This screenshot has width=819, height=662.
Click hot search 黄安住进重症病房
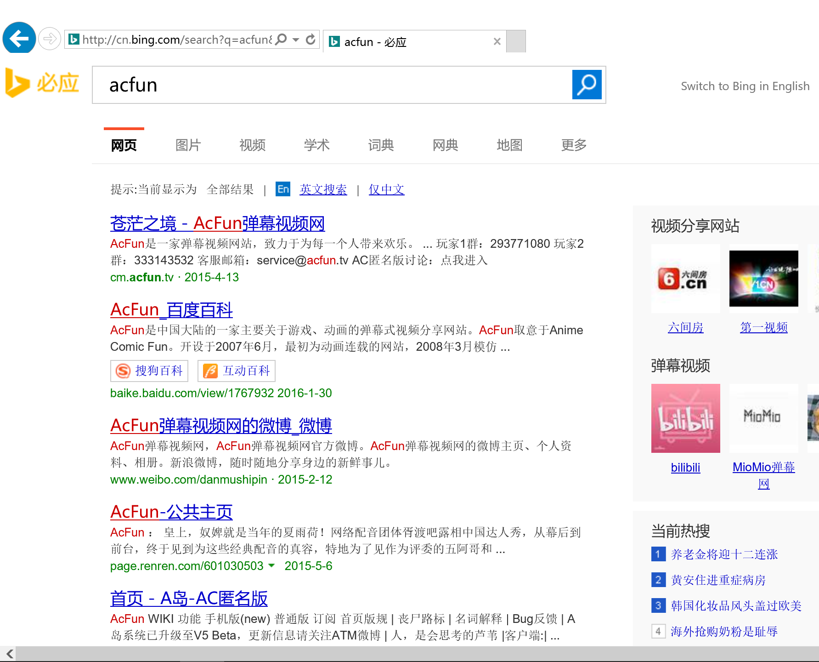[x=718, y=580]
